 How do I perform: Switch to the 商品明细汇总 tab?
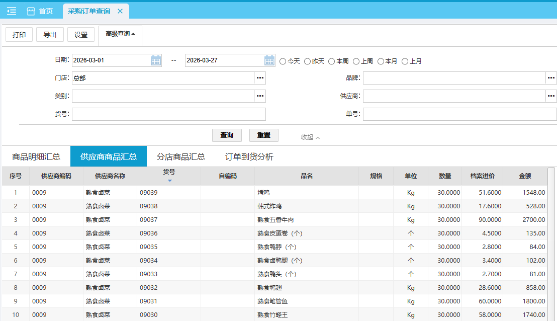tap(36, 156)
